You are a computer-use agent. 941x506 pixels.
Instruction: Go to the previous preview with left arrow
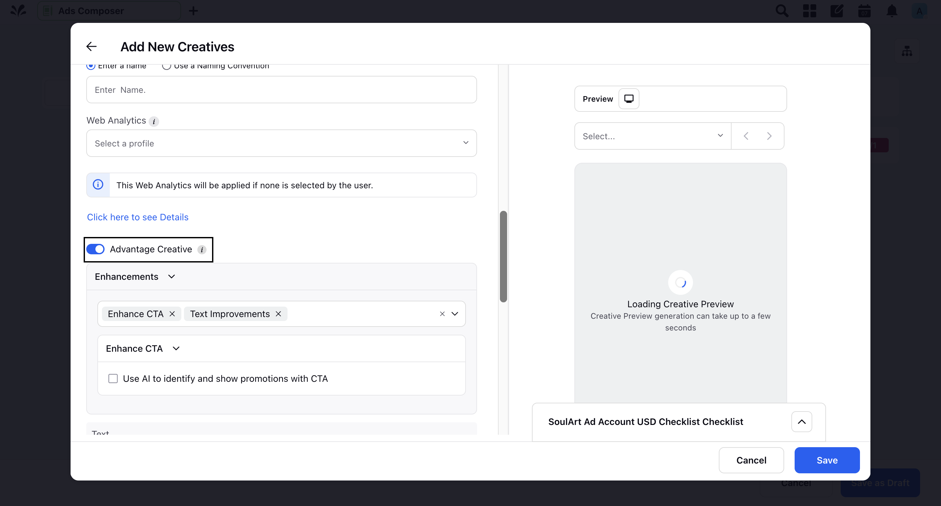point(746,136)
